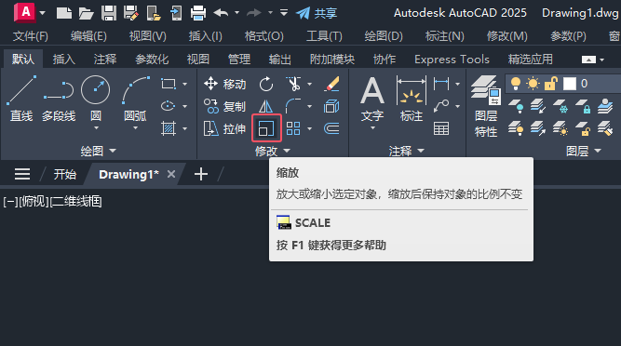Screen dimensions: 621x346
Task: Open the array tool dropdown arrow
Action: (309, 129)
